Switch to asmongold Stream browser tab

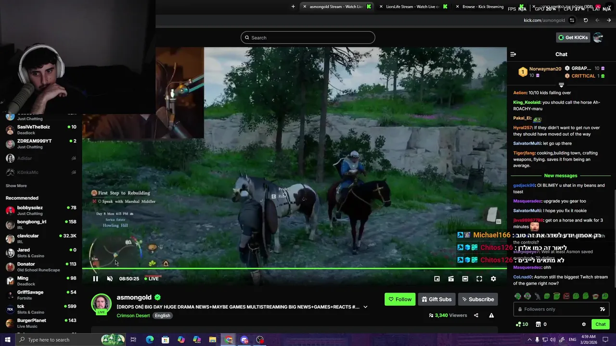point(336,7)
